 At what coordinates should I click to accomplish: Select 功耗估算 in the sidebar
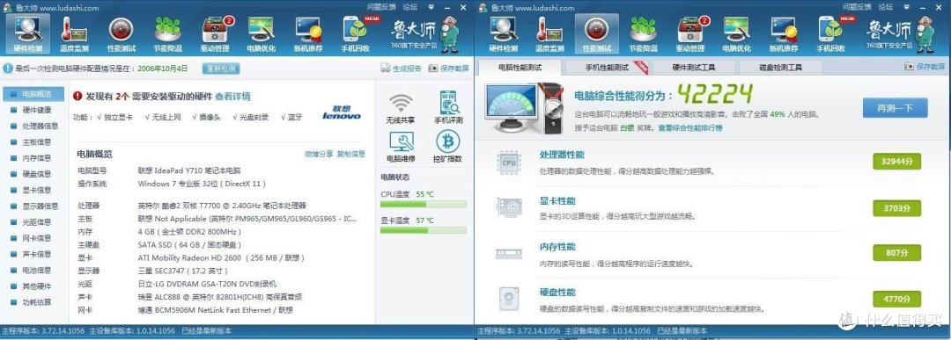tap(34, 302)
